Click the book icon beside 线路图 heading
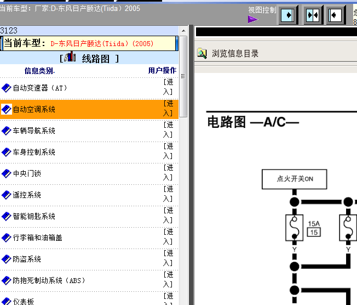Image resolution: width=357 pixels, height=305 pixels. [70, 57]
